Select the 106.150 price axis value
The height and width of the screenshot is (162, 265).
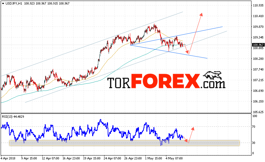258,102
